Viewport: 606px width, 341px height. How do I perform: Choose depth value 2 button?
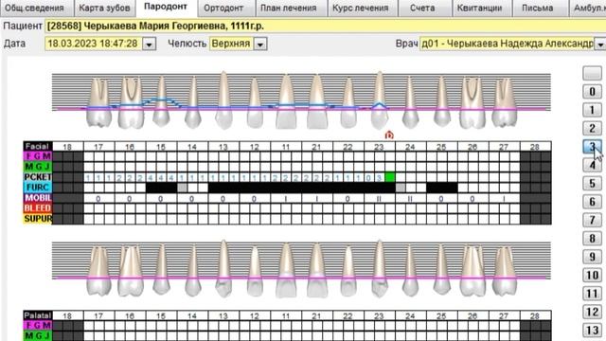tap(592, 128)
